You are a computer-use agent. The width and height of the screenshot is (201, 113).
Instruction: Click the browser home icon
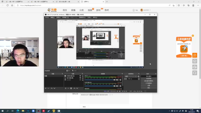click(12, 5)
